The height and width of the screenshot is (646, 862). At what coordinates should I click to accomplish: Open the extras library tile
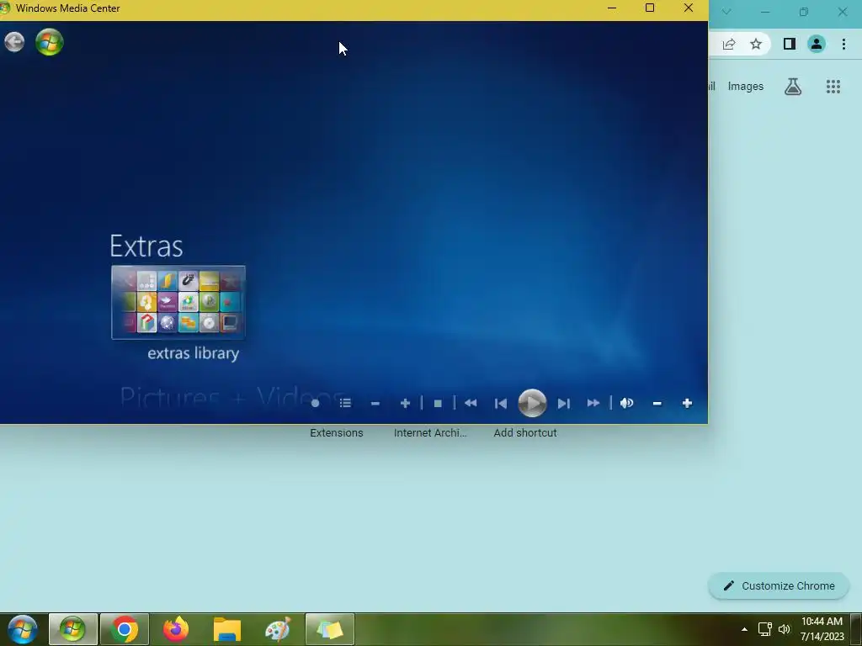(x=178, y=303)
